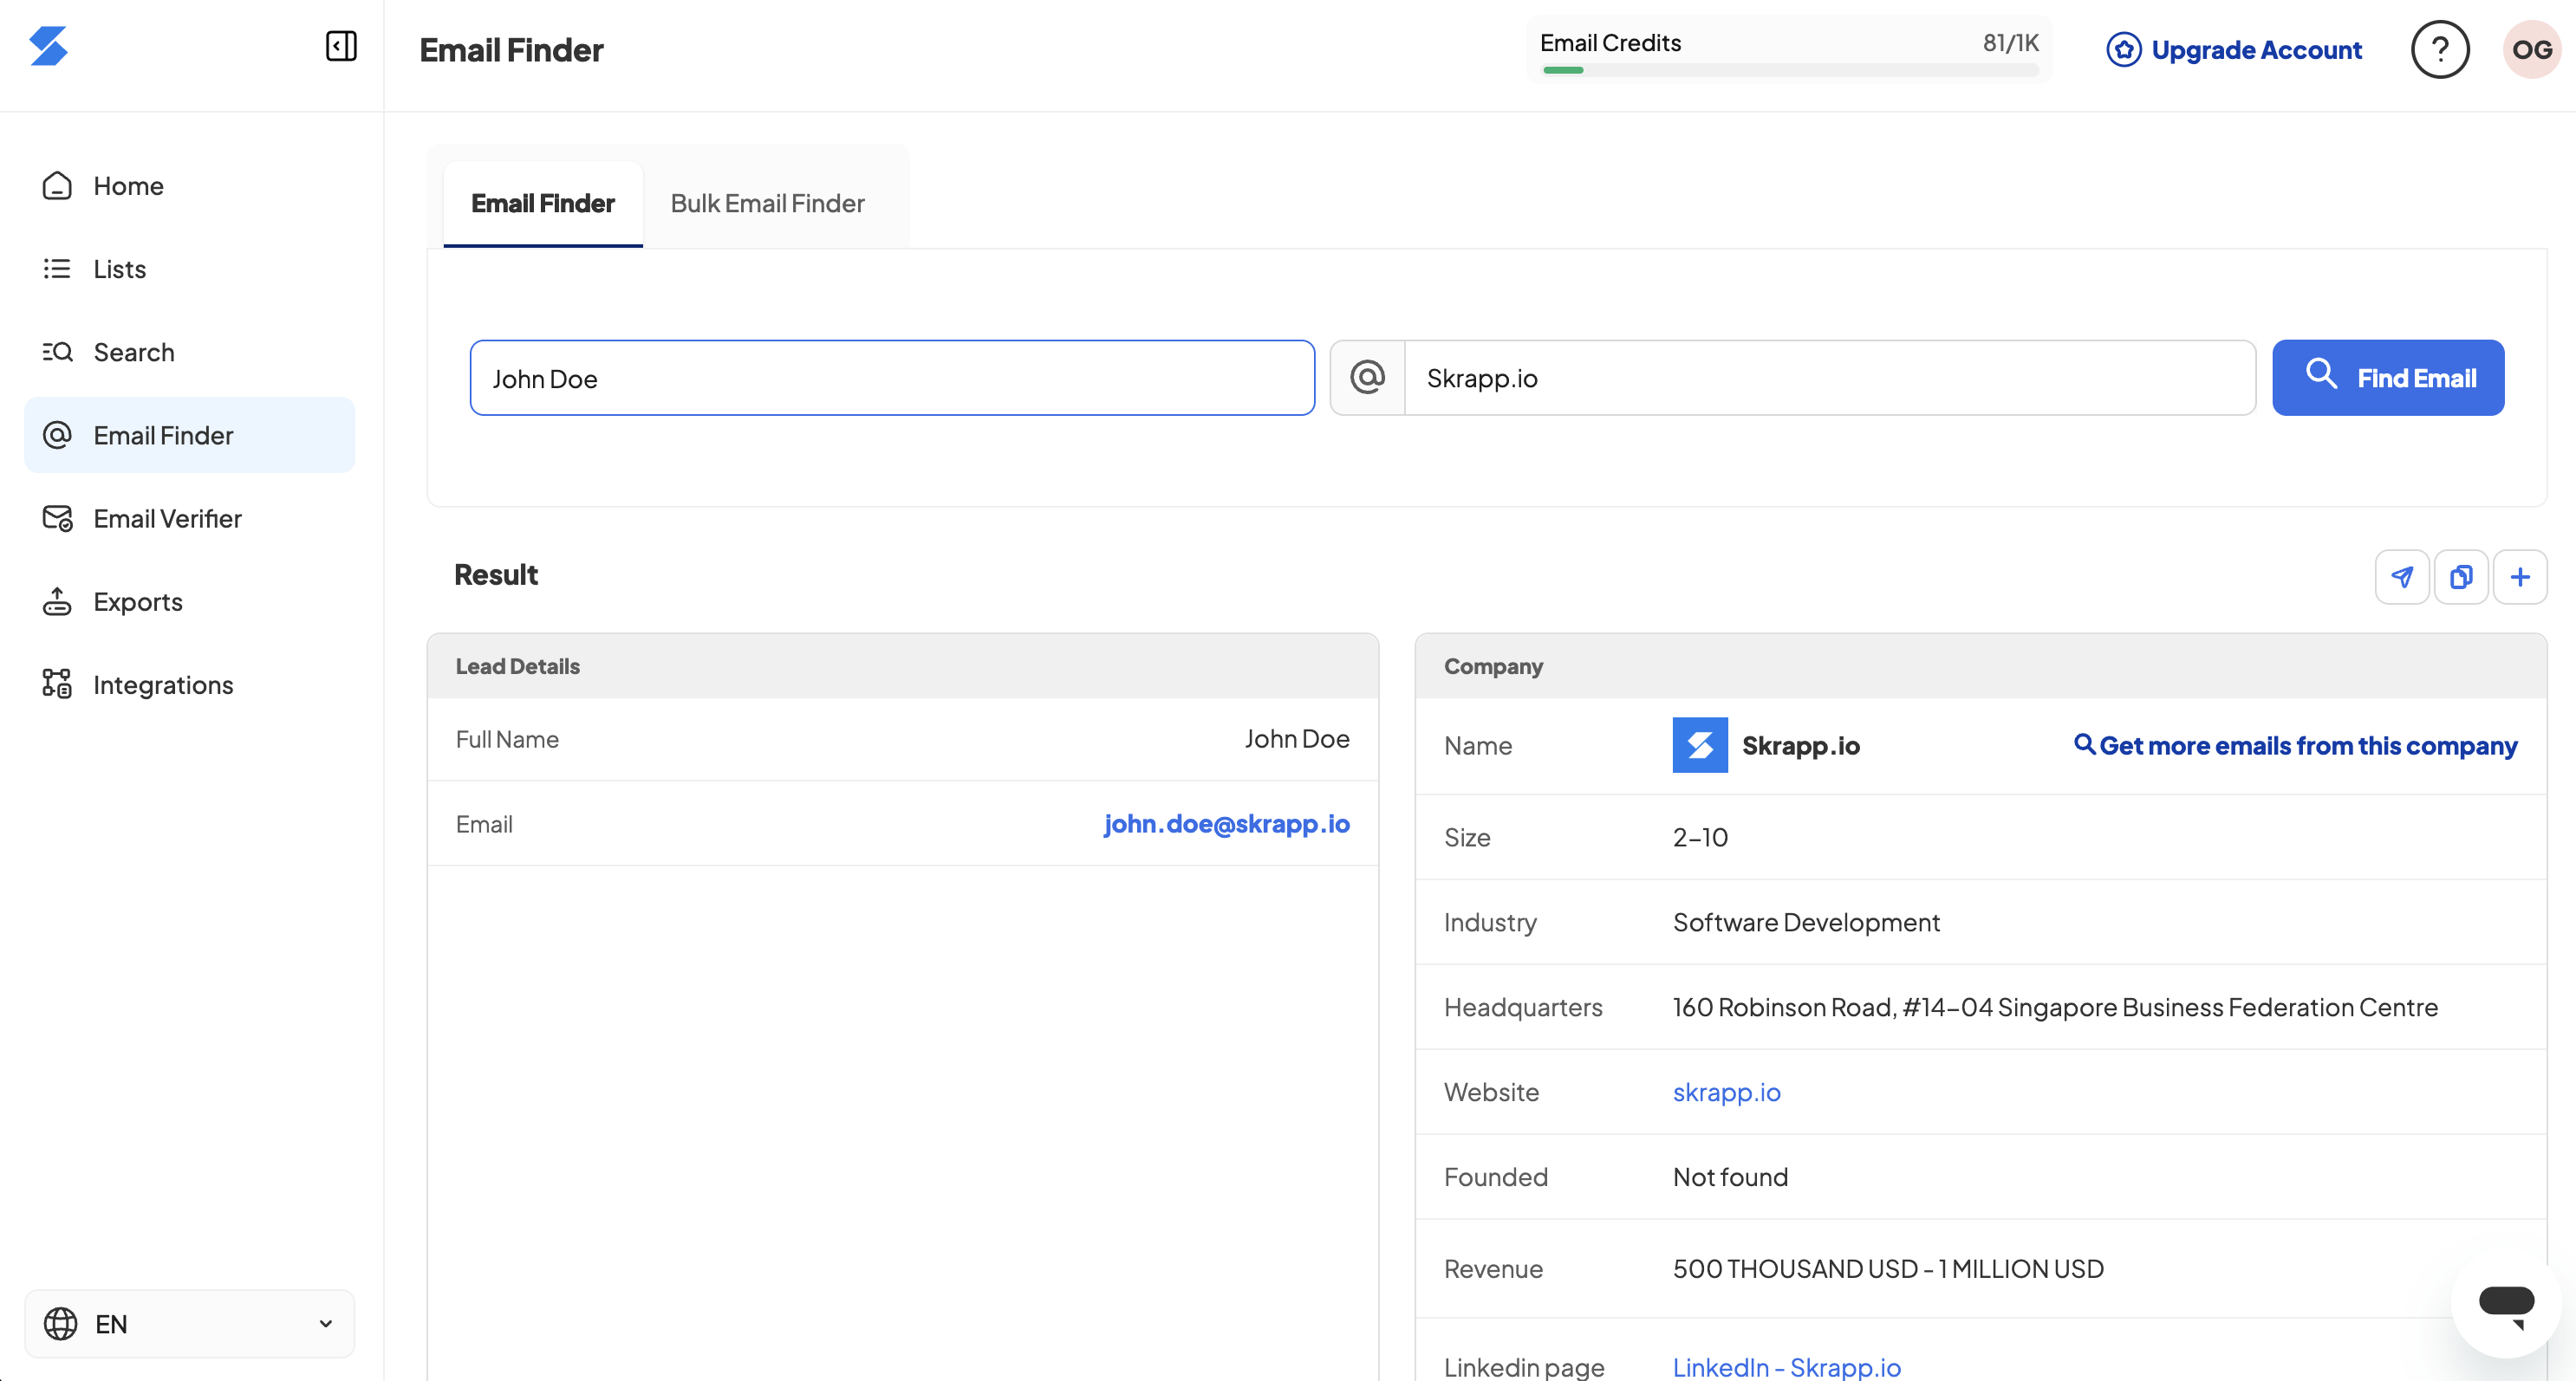This screenshot has width=2576, height=1381.
Task: Focus the John Doe name field
Action: [892, 378]
